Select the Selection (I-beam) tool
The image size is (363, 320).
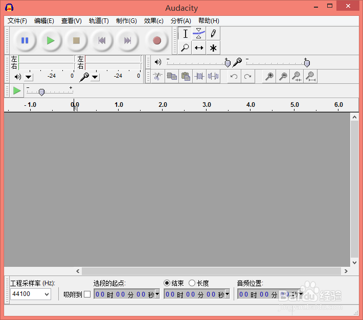coord(185,34)
